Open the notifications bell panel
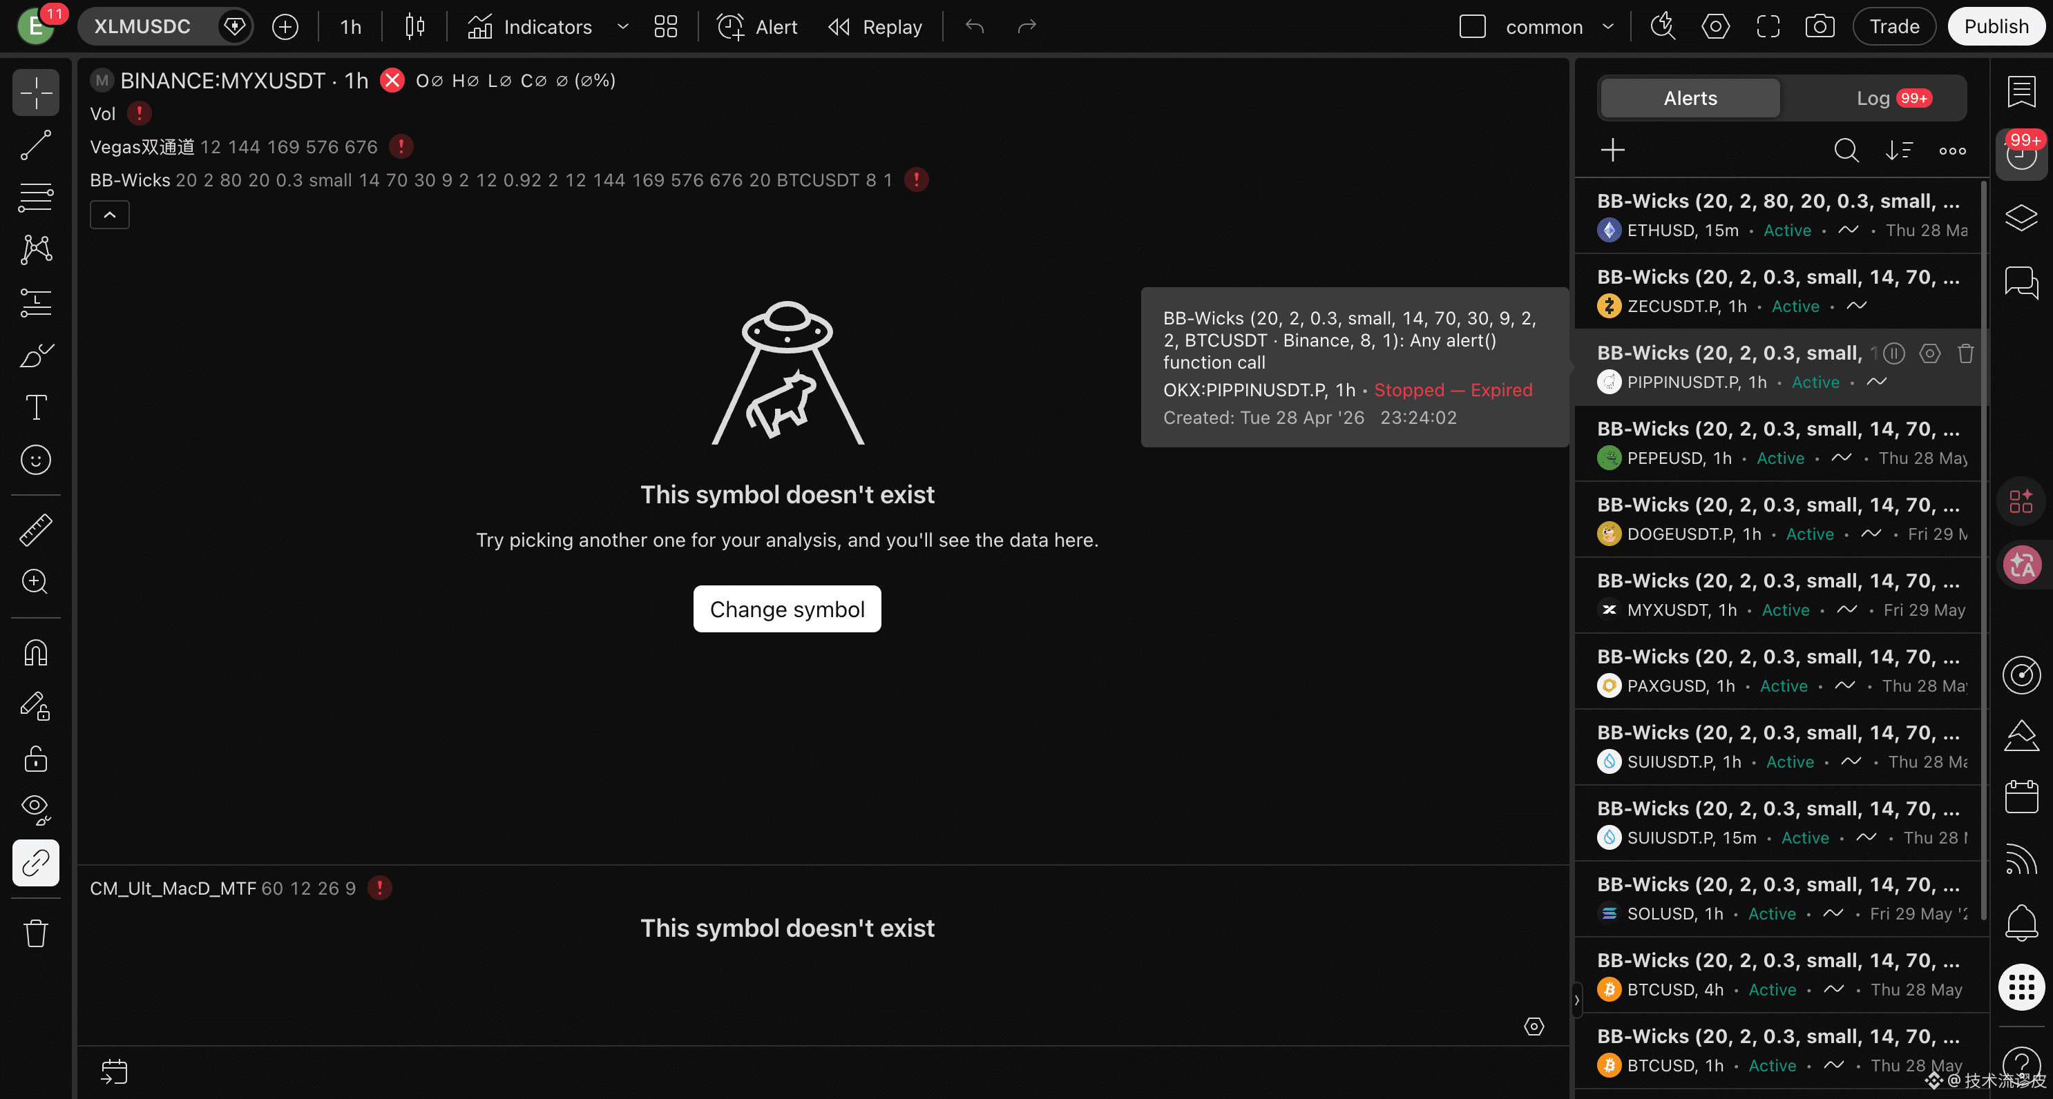The width and height of the screenshot is (2053, 1099). [2021, 922]
